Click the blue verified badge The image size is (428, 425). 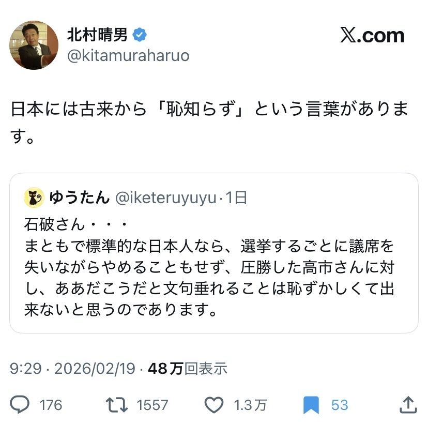(x=140, y=35)
